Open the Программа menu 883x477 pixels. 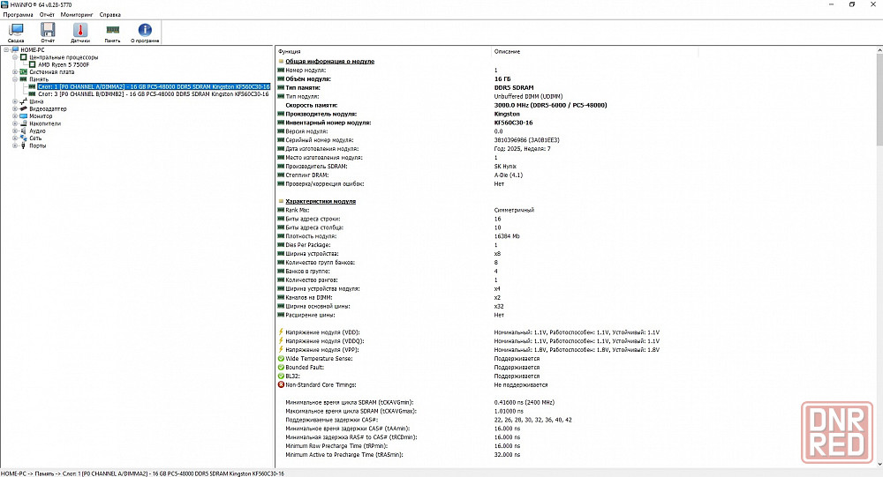click(18, 15)
